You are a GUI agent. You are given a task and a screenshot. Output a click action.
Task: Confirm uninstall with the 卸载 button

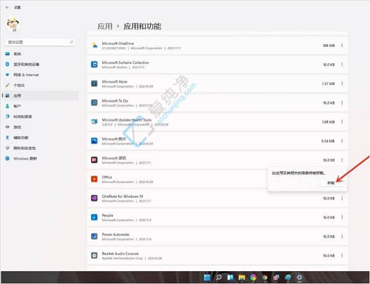click(331, 183)
